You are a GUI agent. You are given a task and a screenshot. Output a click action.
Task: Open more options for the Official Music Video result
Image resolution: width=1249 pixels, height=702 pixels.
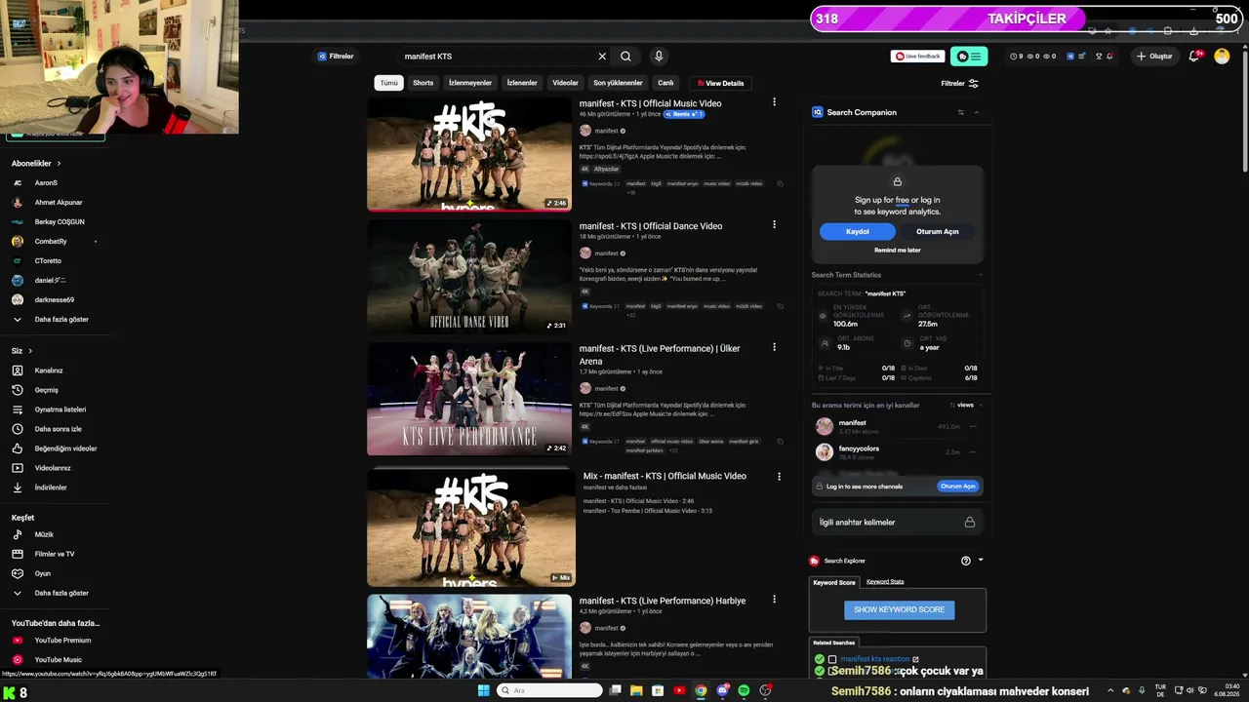pyautogui.click(x=774, y=102)
